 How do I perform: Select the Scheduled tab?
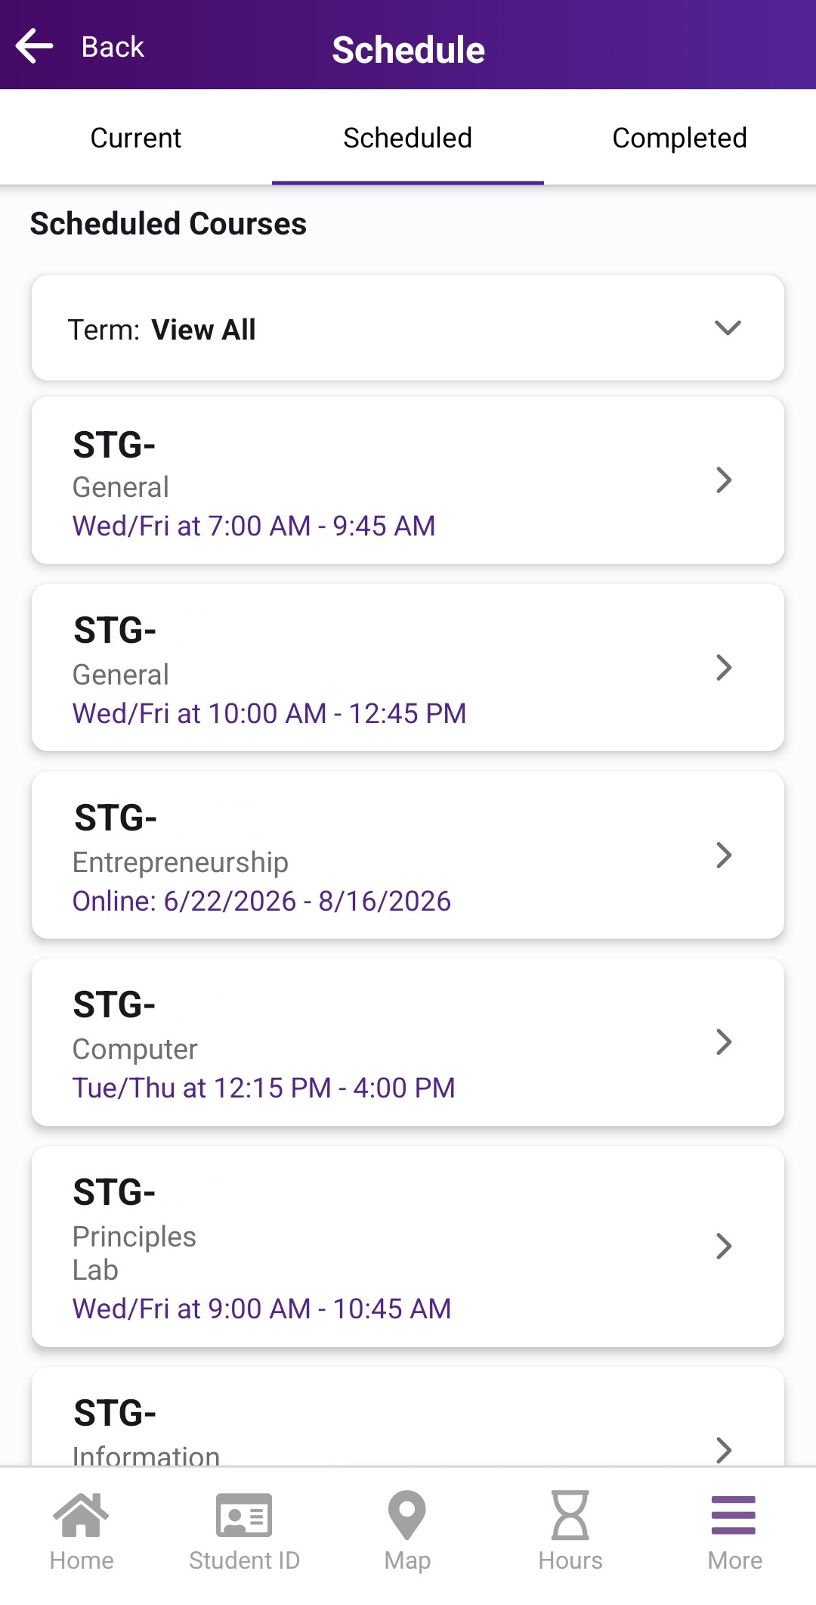tap(408, 138)
